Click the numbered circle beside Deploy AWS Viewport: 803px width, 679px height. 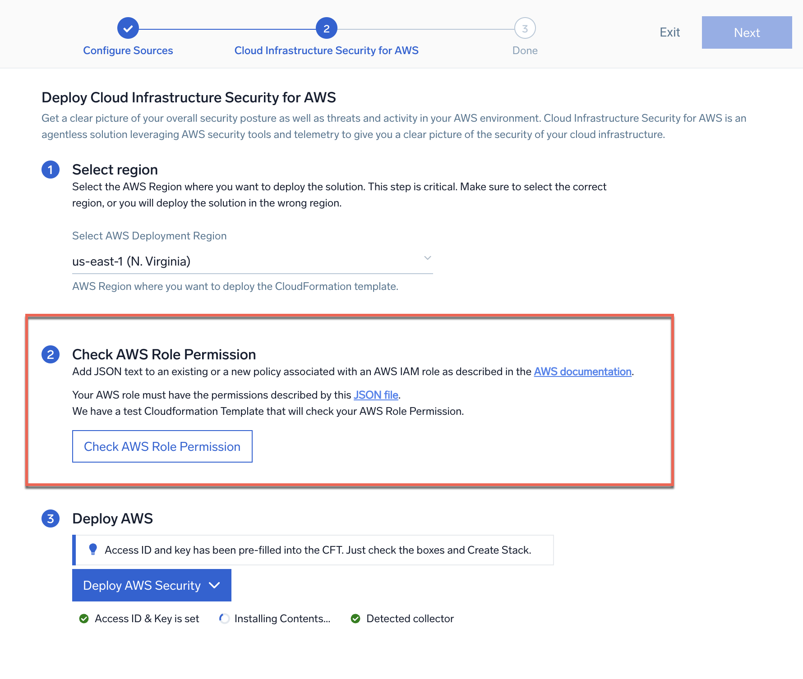(51, 518)
